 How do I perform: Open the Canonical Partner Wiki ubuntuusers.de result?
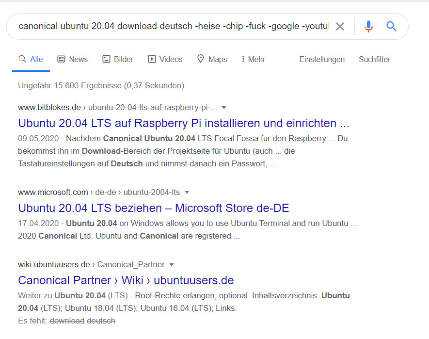pyautogui.click(x=126, y=280)
